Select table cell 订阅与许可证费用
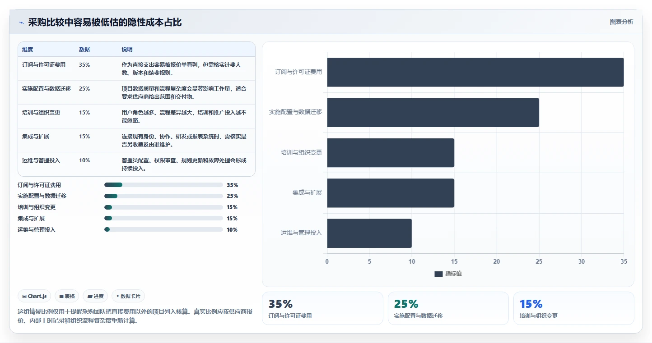The width and height of the screenshot is (652, 343). coord(44,65)
